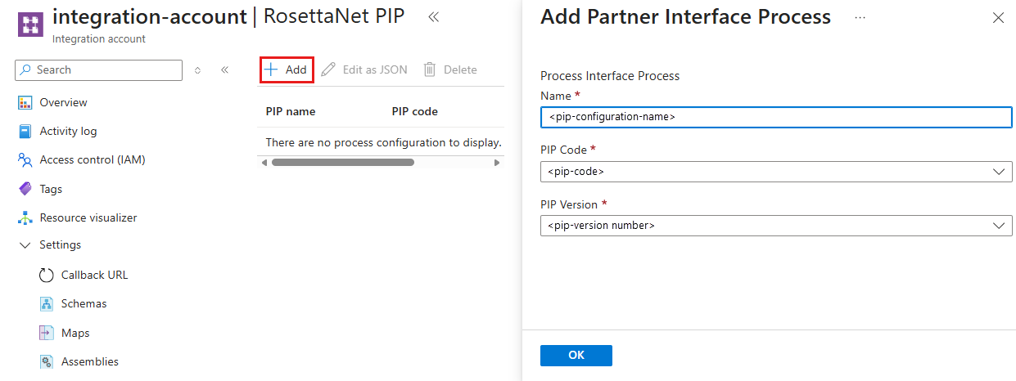Expand the PIP Code dropdown
1016x381 pixels.
[998, 172]
